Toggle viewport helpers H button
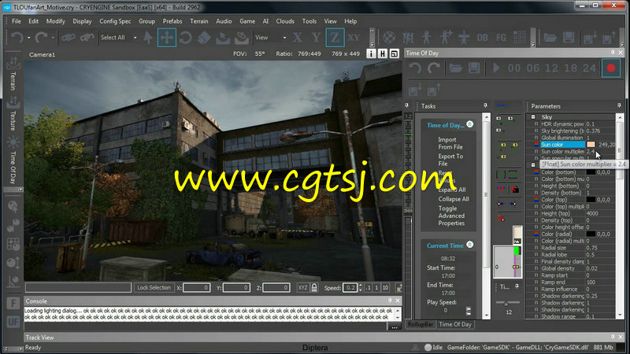 [x=383, y=53]
